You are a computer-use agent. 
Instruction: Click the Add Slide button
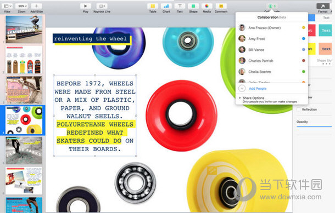(x=36, y=6)
